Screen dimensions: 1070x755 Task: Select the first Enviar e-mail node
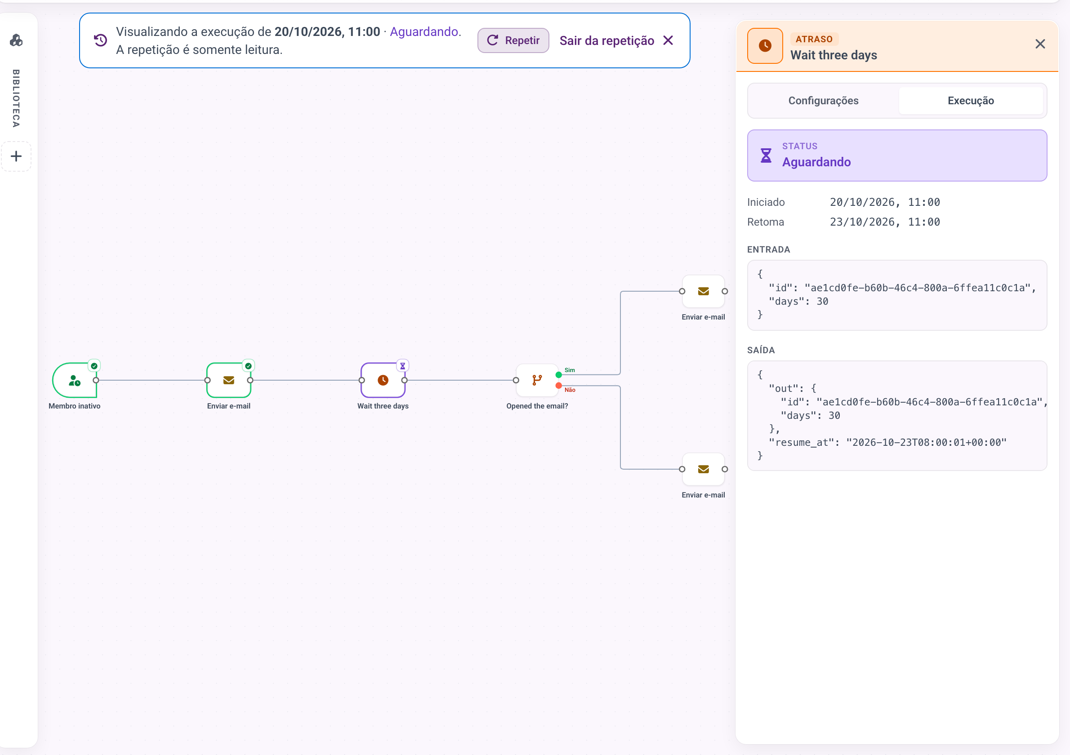(x=228, y=380)
